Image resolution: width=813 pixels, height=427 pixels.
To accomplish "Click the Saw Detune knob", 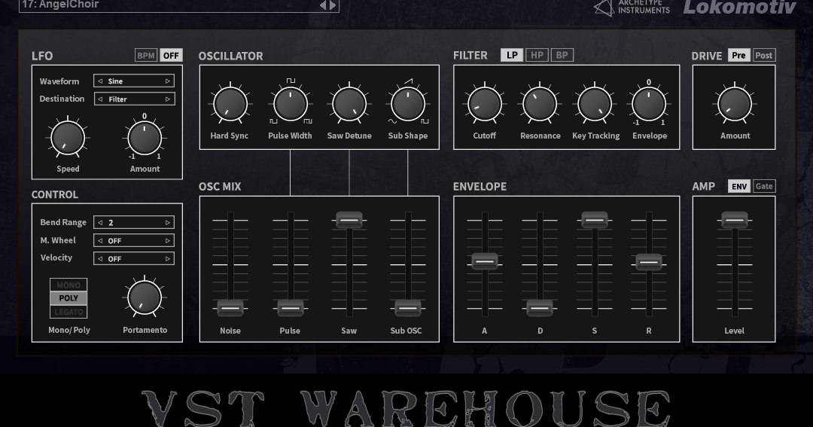I will click(349, 104).
